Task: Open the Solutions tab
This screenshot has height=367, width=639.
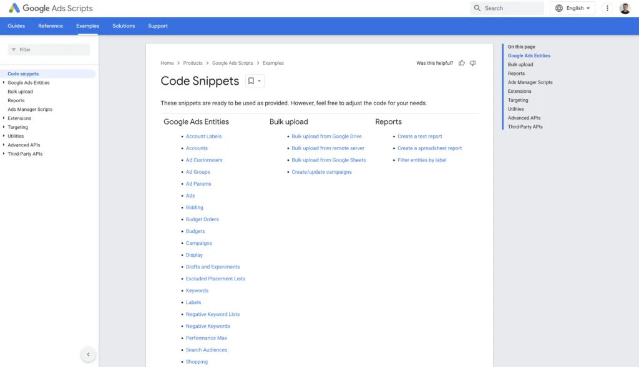Action: pos(123,26)
